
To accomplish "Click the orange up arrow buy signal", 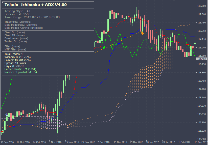I will tap(142, 33).
